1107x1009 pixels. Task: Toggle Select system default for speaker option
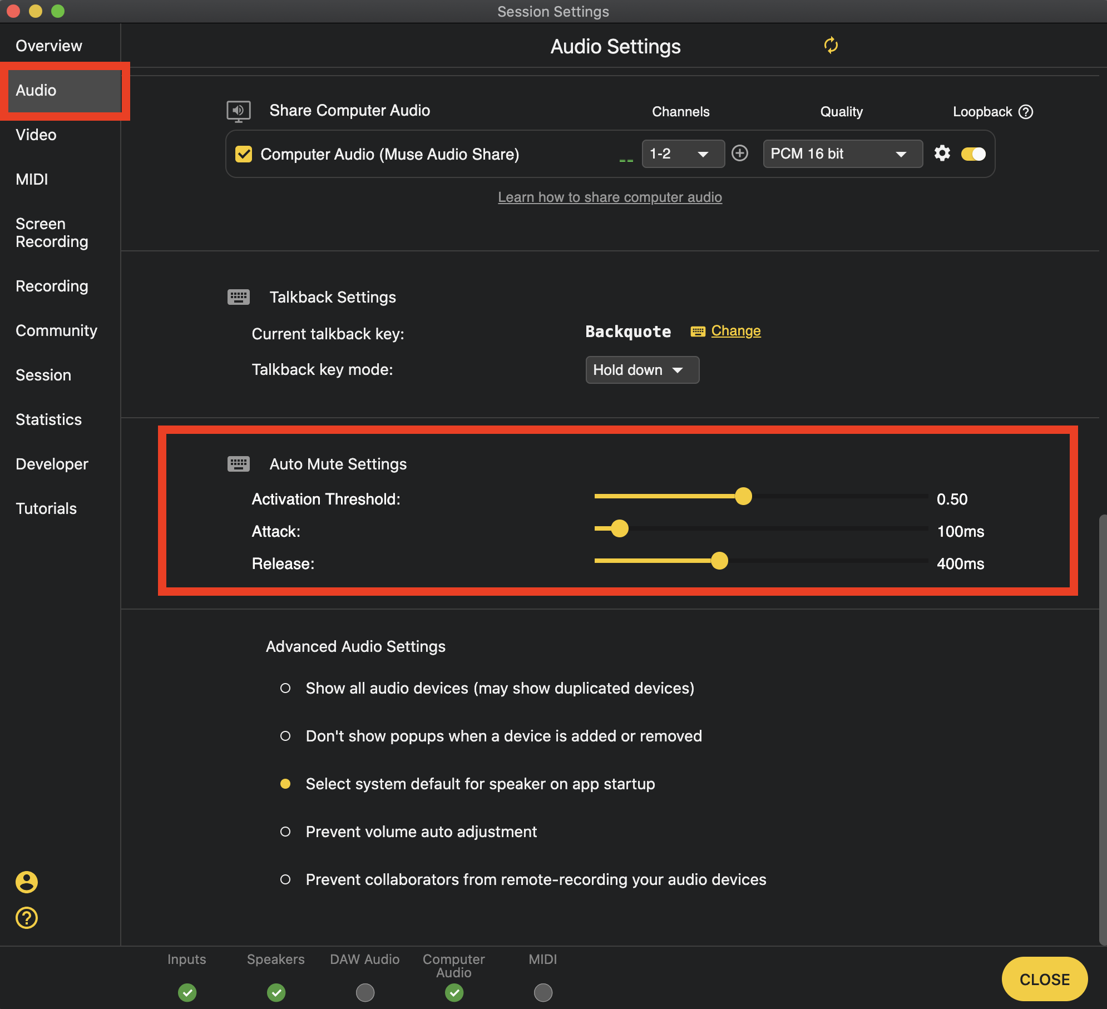point(285,784)
